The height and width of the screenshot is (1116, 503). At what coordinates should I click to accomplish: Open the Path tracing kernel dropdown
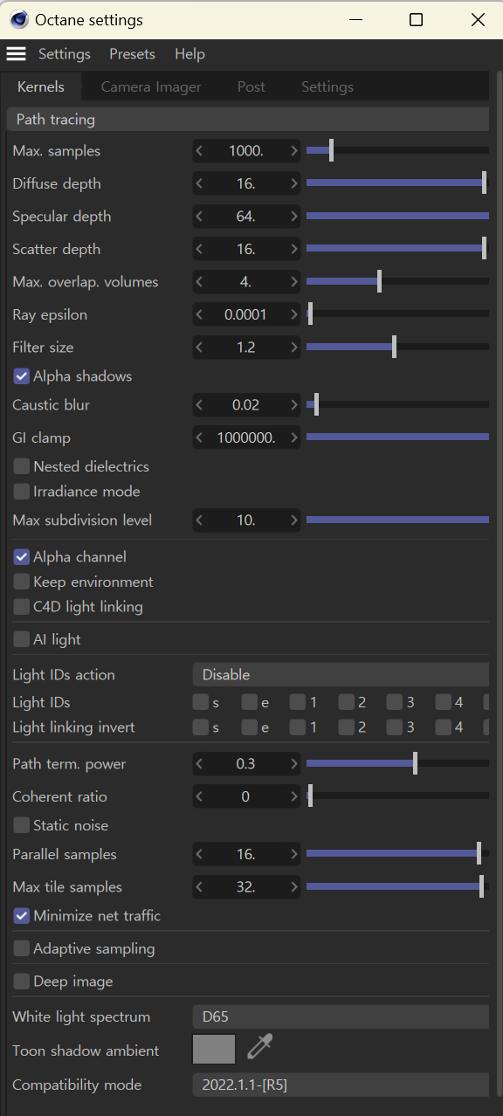248,119
